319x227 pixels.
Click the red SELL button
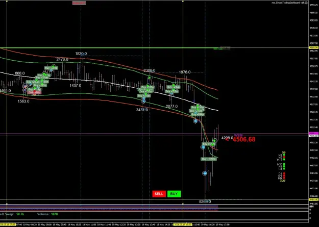pyautogui.click(x=159, y=194)
